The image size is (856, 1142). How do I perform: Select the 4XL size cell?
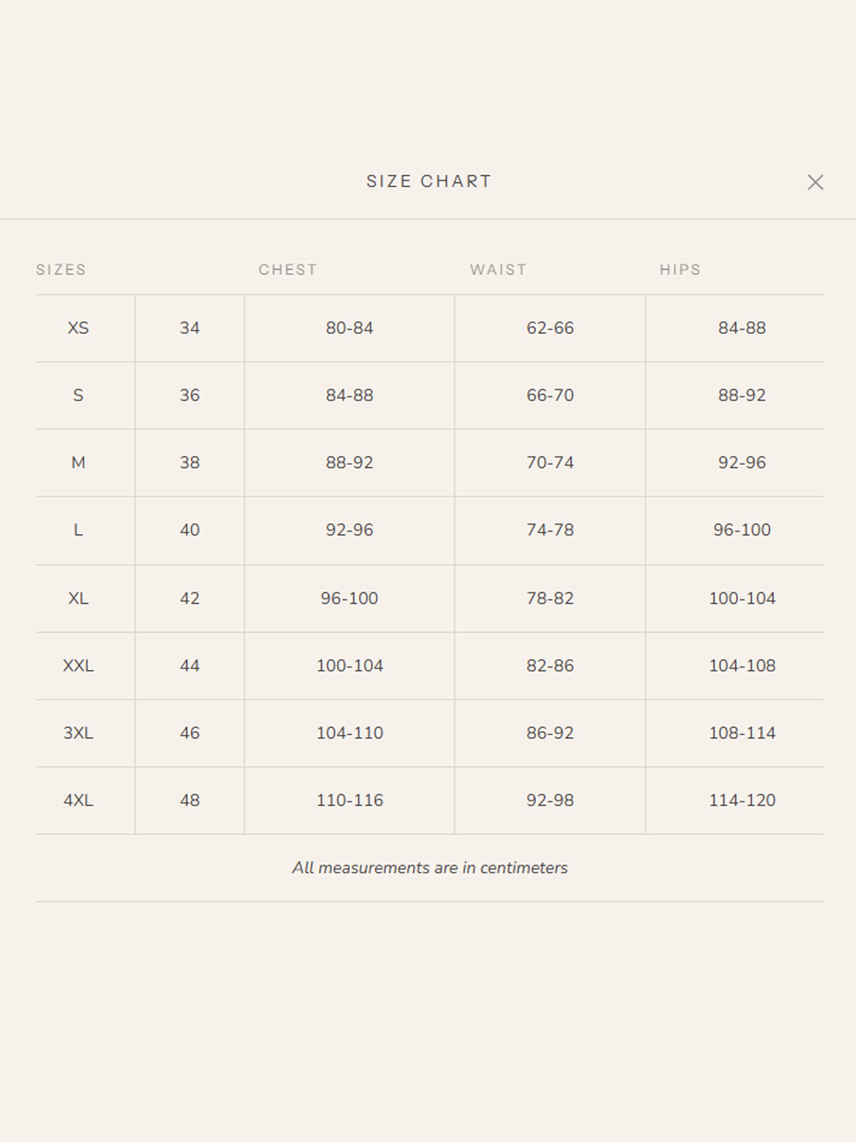coord(78,800)
